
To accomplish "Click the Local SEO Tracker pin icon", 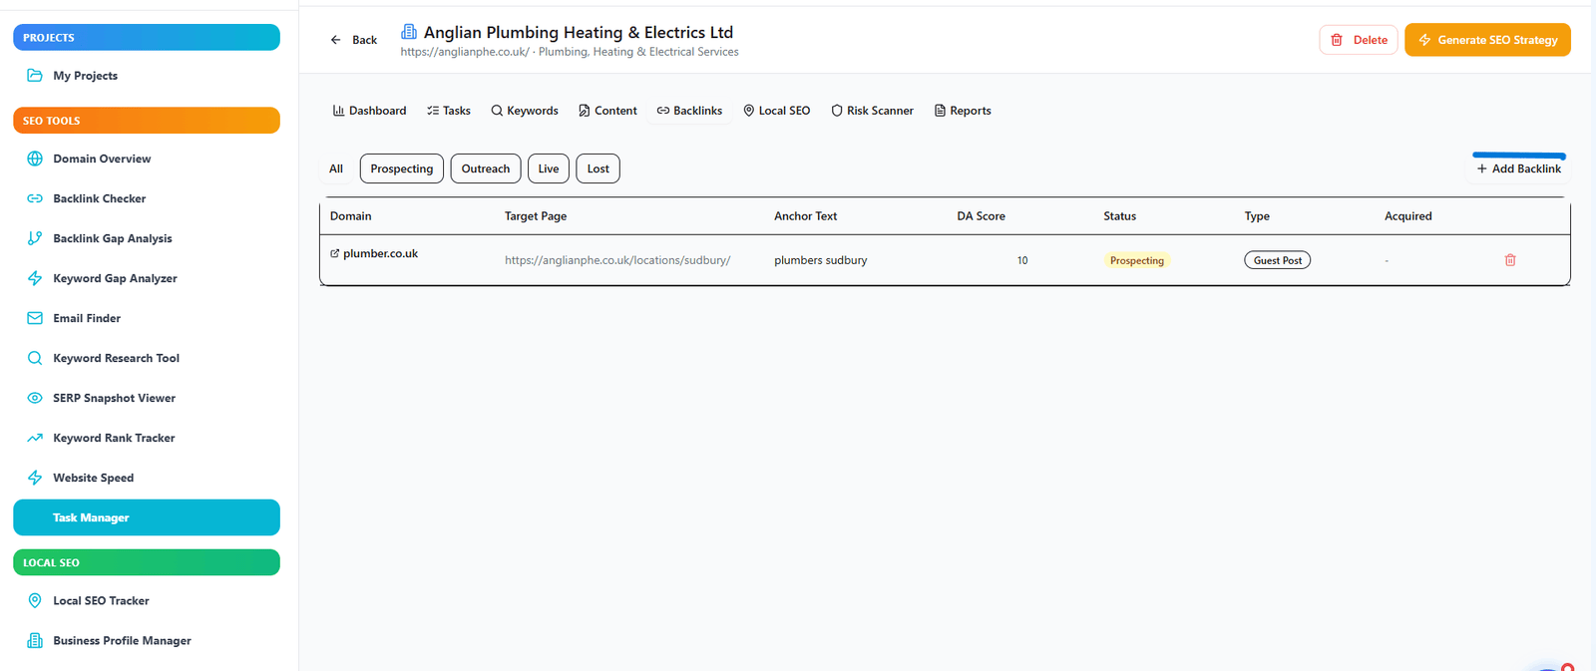I will click(x=35, y=600).
